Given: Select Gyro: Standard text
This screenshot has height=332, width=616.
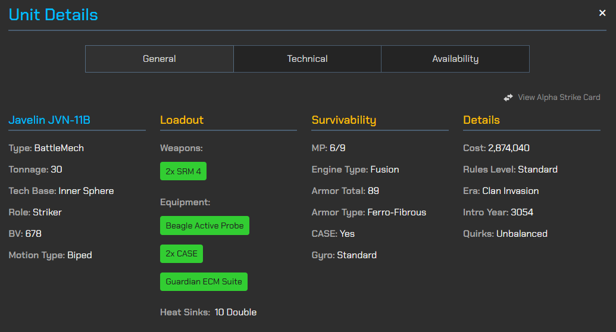Looking at the screenshot, I should (344, 255).
